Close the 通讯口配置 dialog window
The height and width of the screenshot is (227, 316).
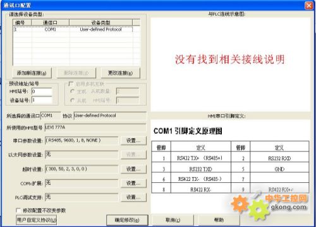pyautogui.click(x=309, y=6)
